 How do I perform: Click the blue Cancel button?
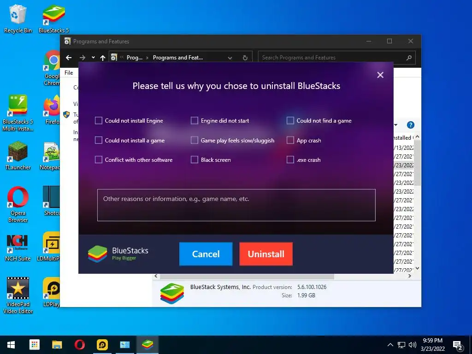[206, 254]
